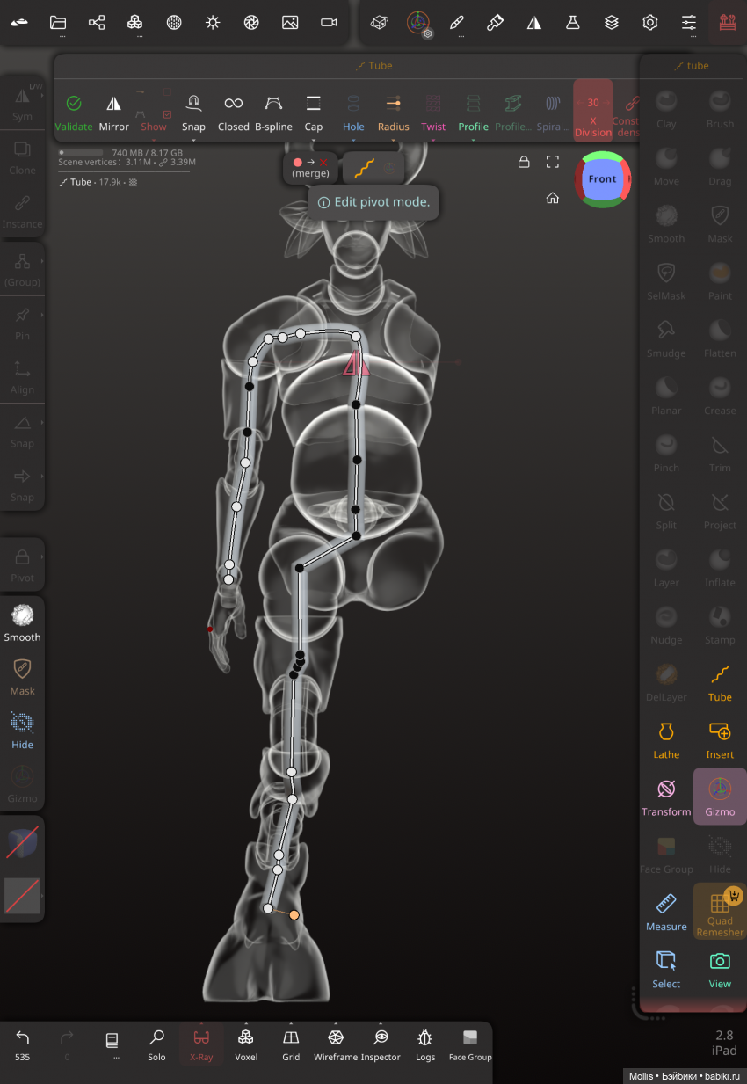Click the Undo button
The height and width of the screenshot is (1084, 747).
pyautogui.click(x=23, y=1044)
